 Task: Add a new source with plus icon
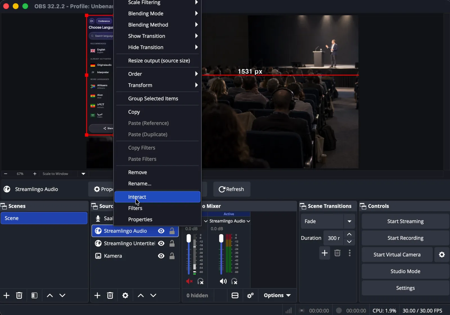(x=97, y=295)
